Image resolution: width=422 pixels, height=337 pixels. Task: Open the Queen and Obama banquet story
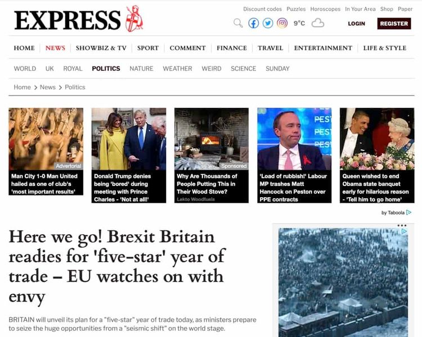(x=377, y=156)
